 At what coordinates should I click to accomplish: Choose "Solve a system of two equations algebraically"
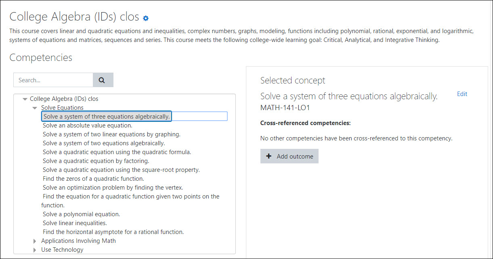click(104, 143)
